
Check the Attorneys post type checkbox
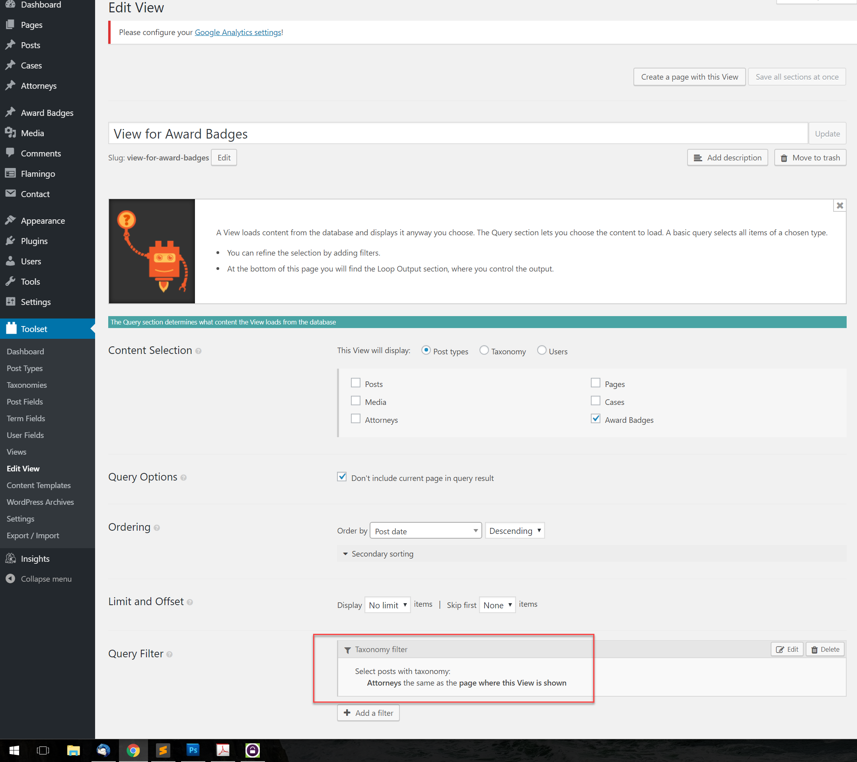tap(356, 419)
